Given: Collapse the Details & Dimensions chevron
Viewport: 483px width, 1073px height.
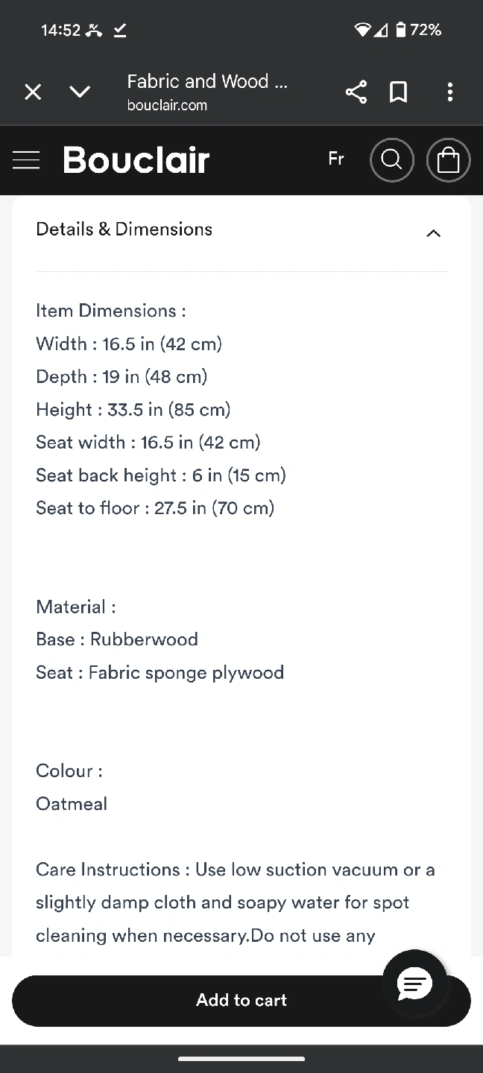Looking at the screenshot, I should tap(433, 233).
